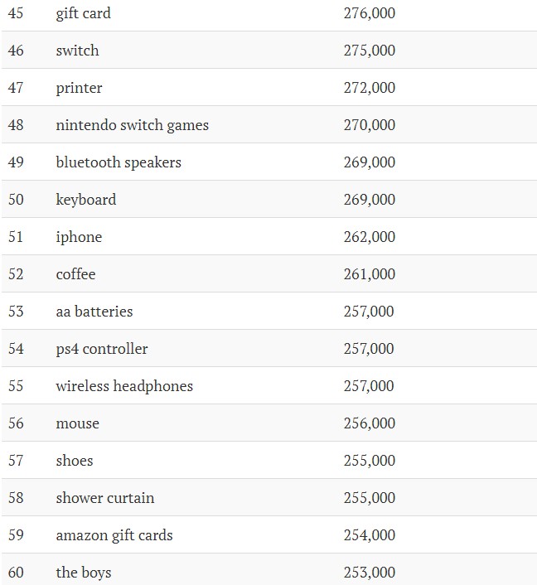
Task: Select the 'iphone' keyword text
Action: (x=79, y=237)
